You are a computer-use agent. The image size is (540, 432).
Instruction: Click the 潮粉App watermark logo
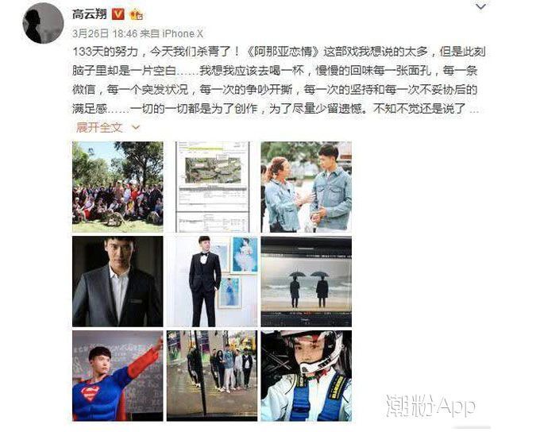(x=430, y=406)
